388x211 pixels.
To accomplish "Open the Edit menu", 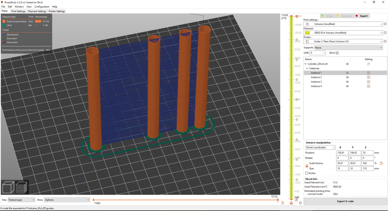I will tap(10, 7).
